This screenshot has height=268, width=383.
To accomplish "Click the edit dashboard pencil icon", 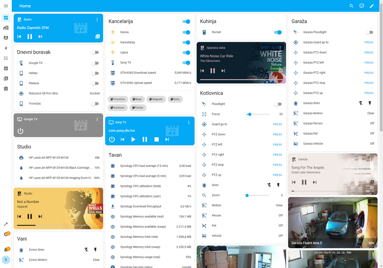I will 372,6.
